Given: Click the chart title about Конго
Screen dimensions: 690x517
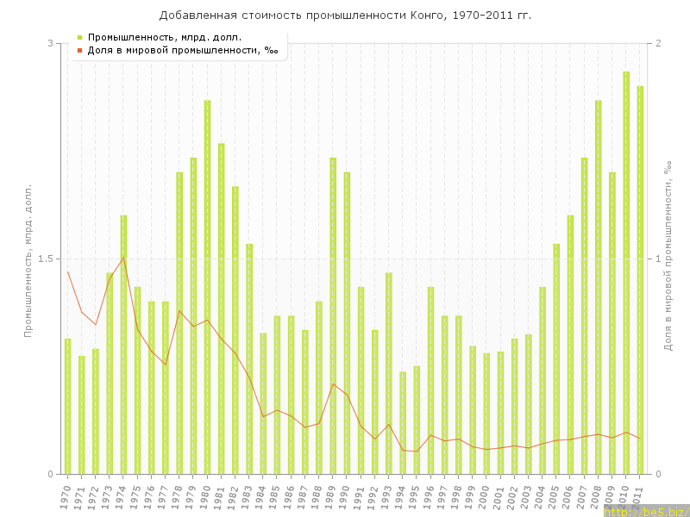Looking at the screenshot, I should 345,16.
